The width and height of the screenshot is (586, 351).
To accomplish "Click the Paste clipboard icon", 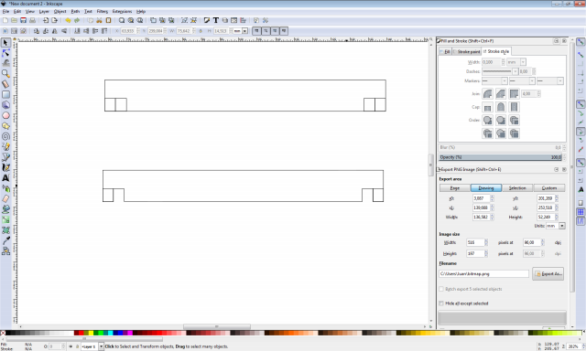I will coord(108,20).
